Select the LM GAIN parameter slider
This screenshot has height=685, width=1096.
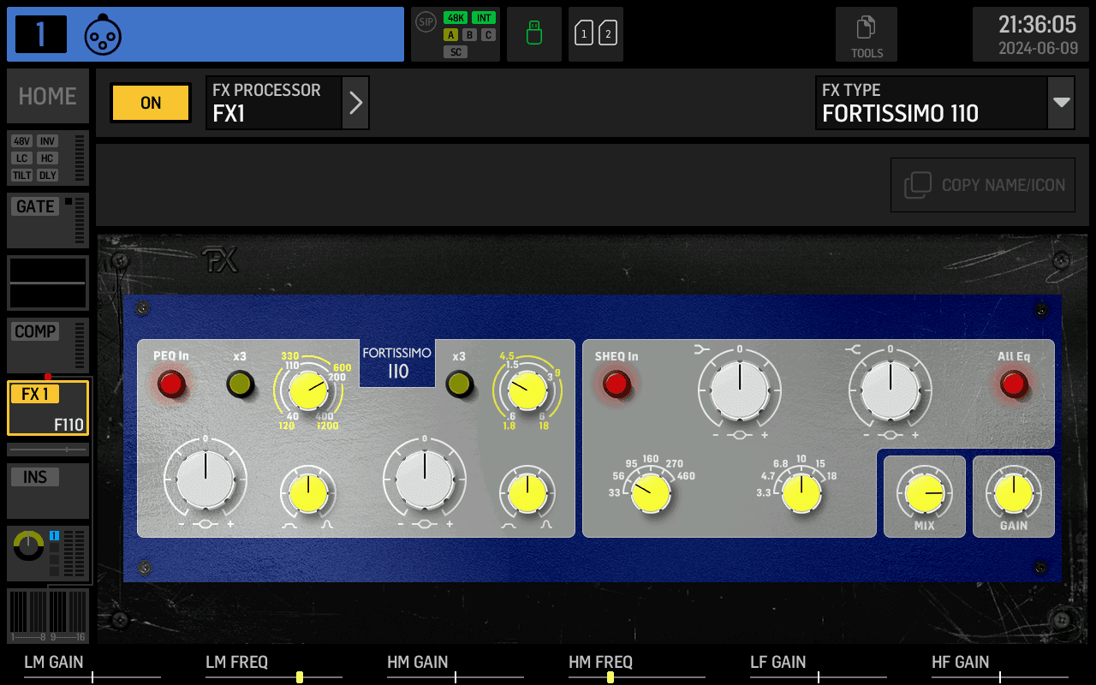click(x=92, y=668)
